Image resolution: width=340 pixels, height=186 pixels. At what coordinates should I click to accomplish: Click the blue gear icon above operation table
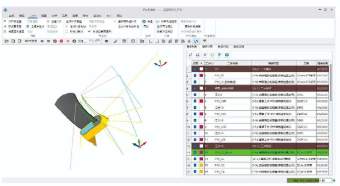coord(227,55)
